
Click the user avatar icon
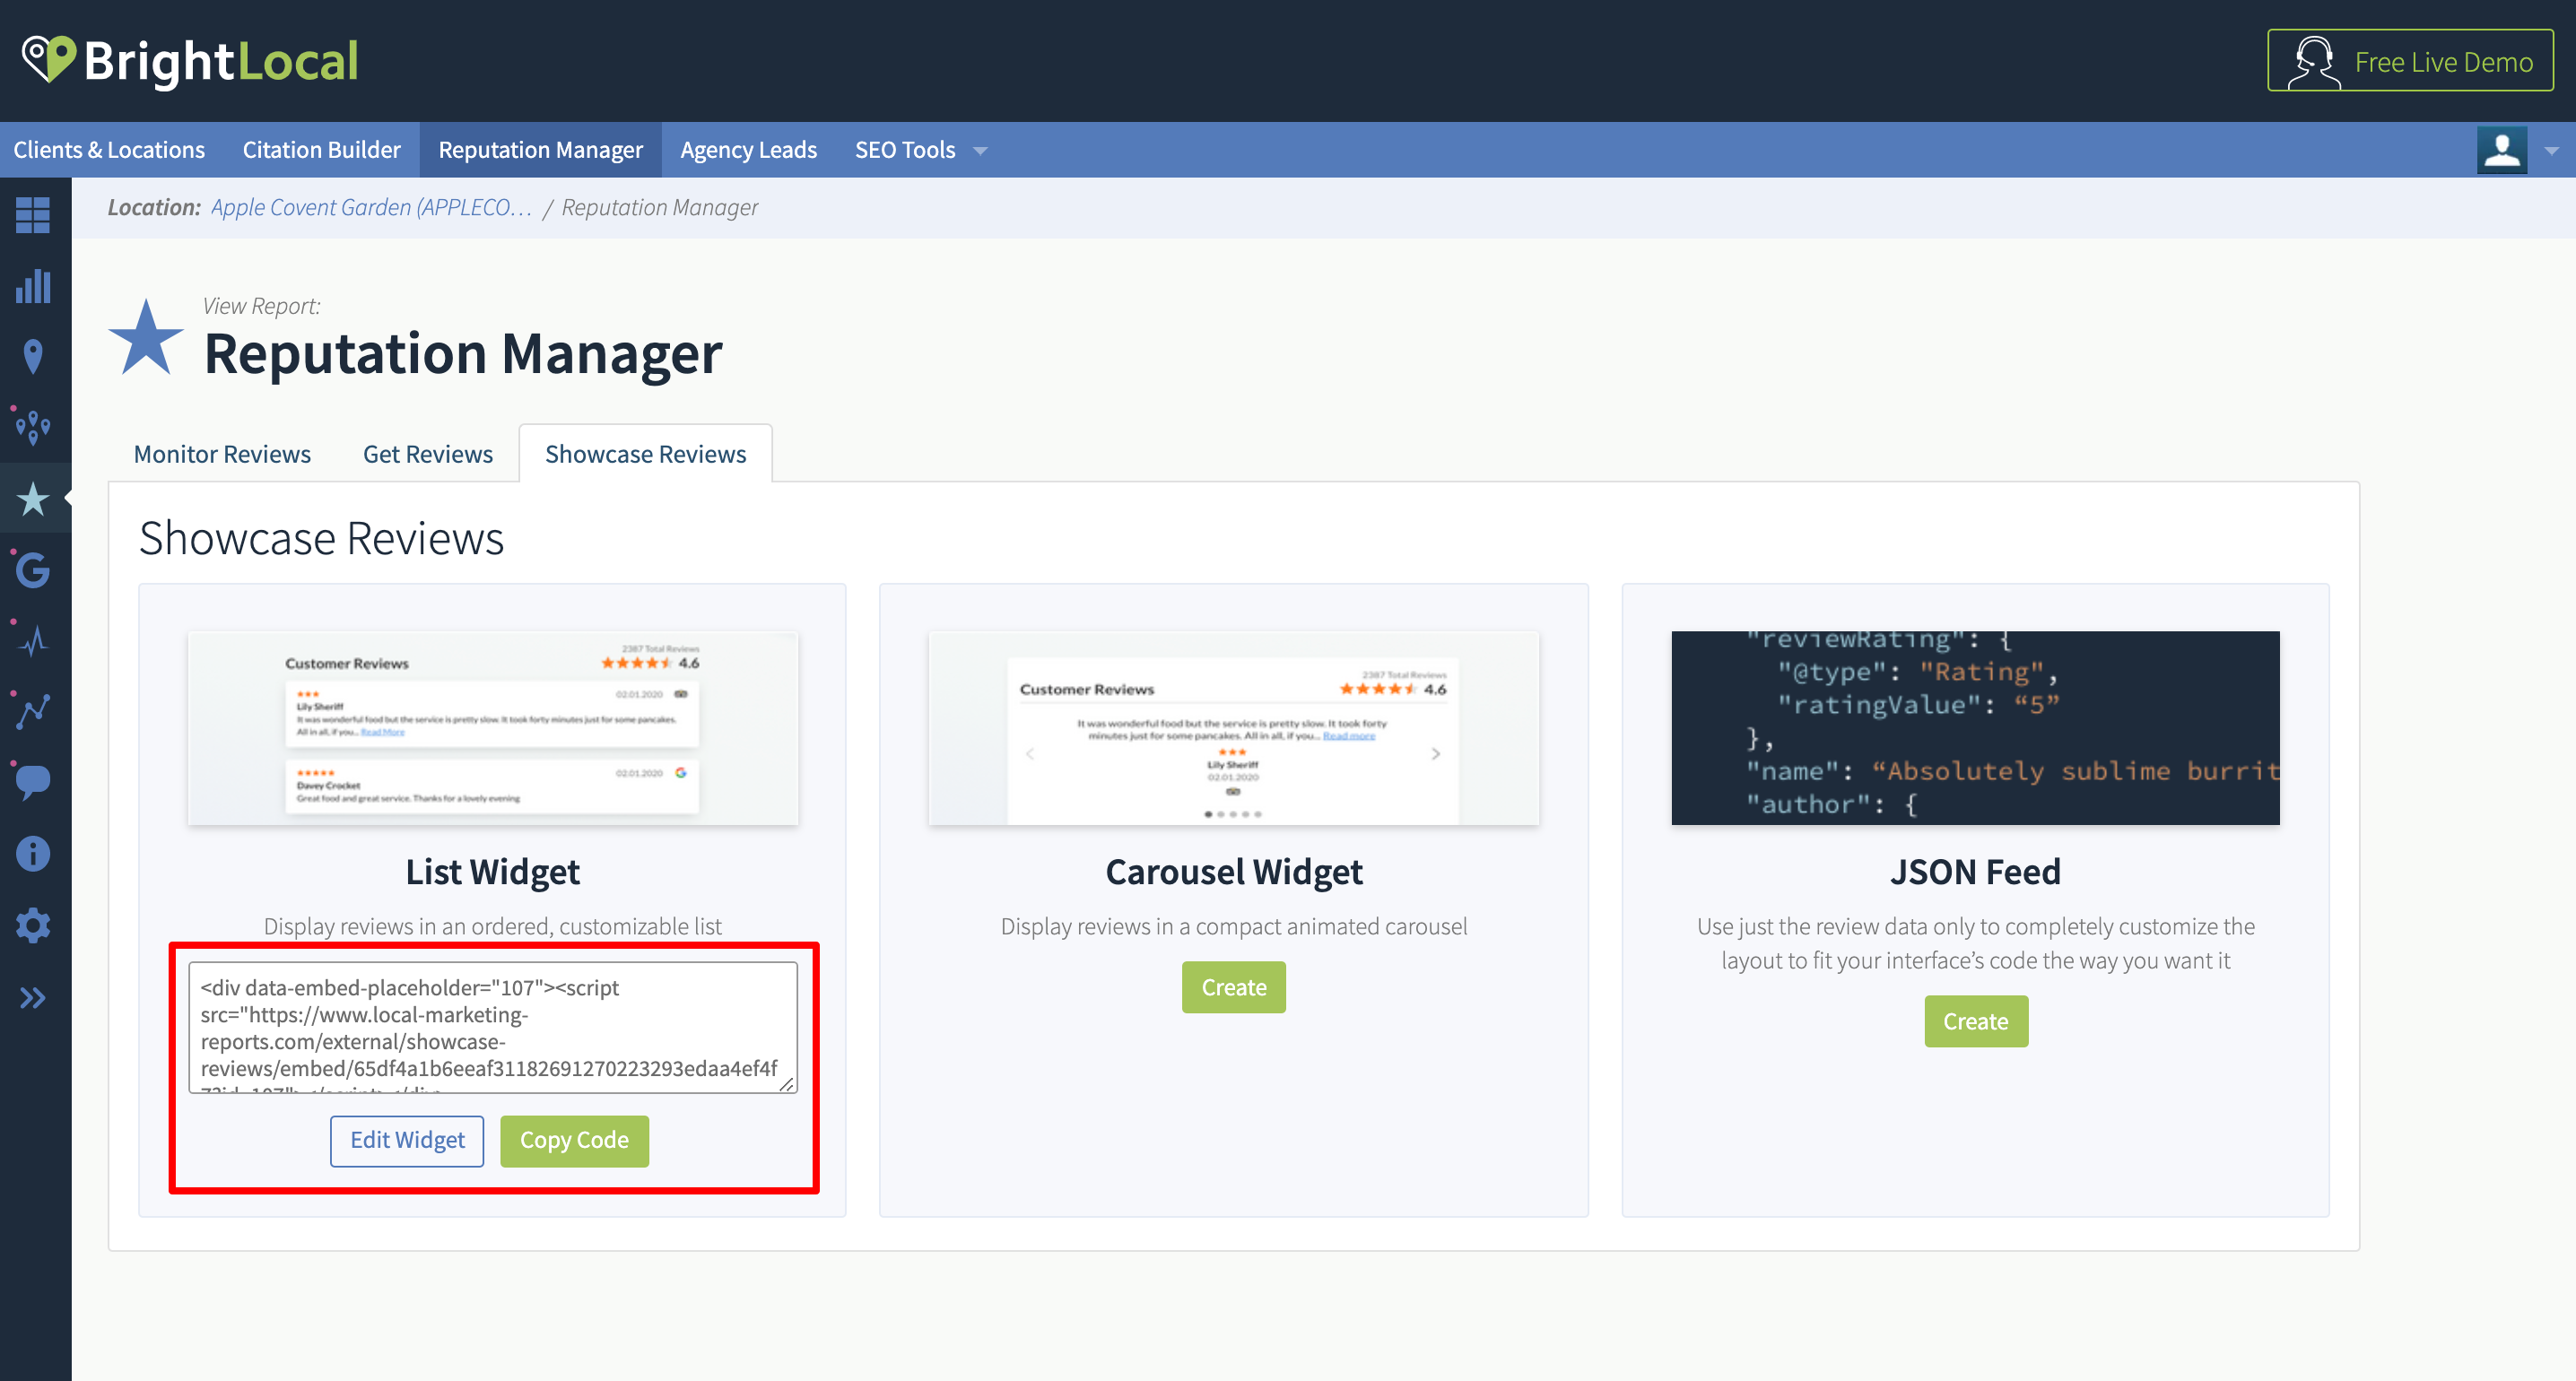(x=2501, y=150)
